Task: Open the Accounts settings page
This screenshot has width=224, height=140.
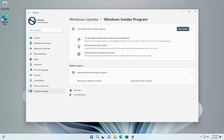Action: [47, 65]
